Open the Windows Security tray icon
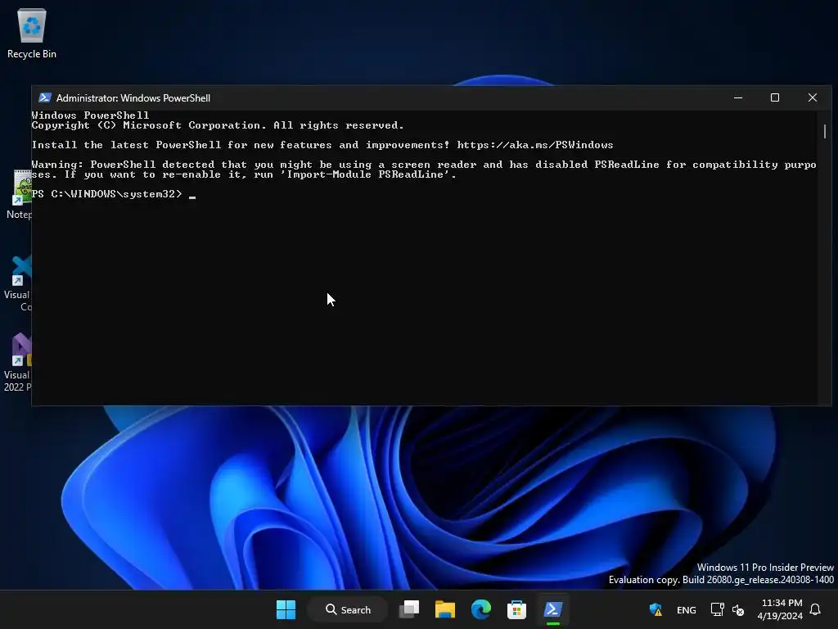The image size is (838, 629). pos(656,609)
